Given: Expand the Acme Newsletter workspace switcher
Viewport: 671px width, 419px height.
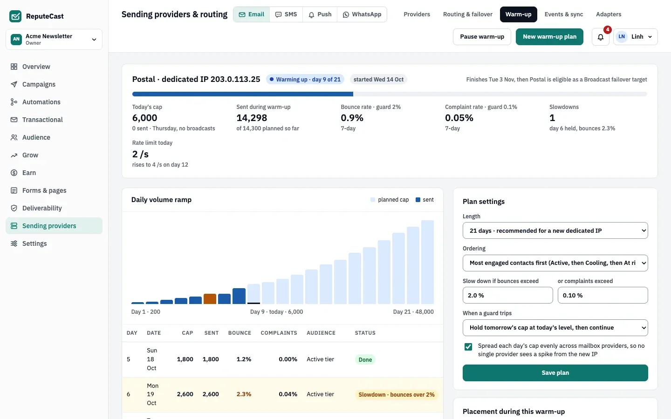Looking at the screenshot, I should [54, 39].
